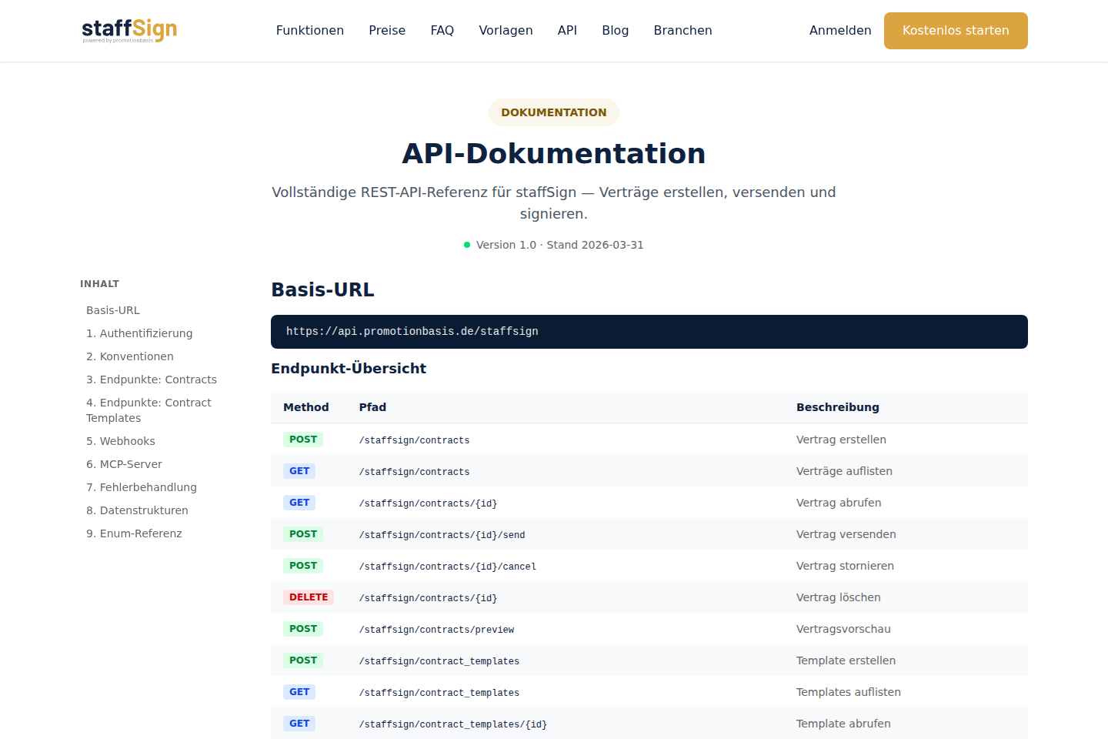Image resolution: width=1108 pixels, height=739 pixels.
Task: Click the Vertragsvorschau description
Action: click(843, 629)
